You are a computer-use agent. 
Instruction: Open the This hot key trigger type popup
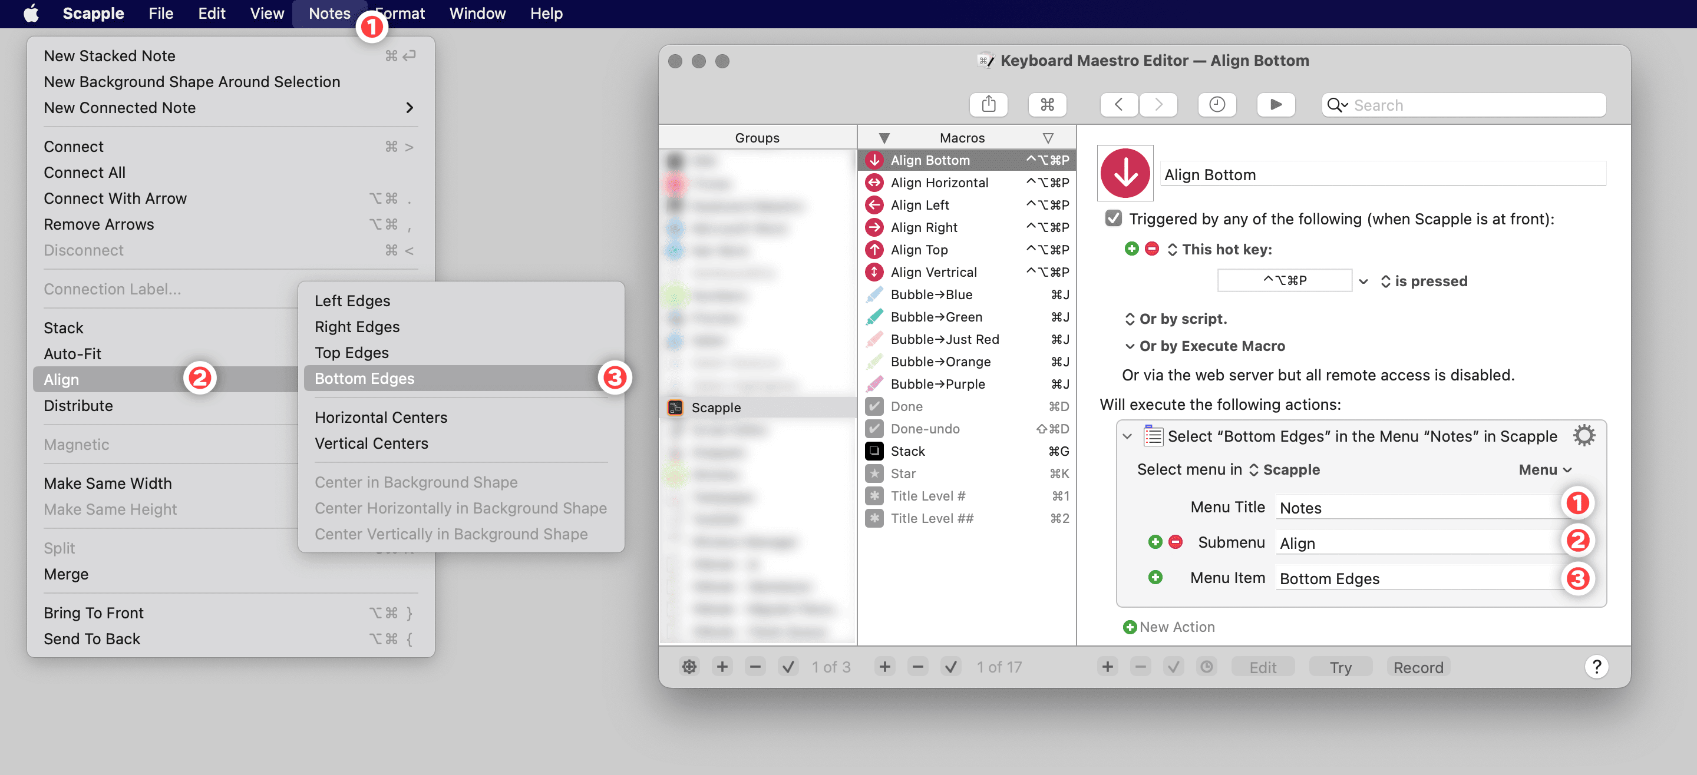point(1173,250)
